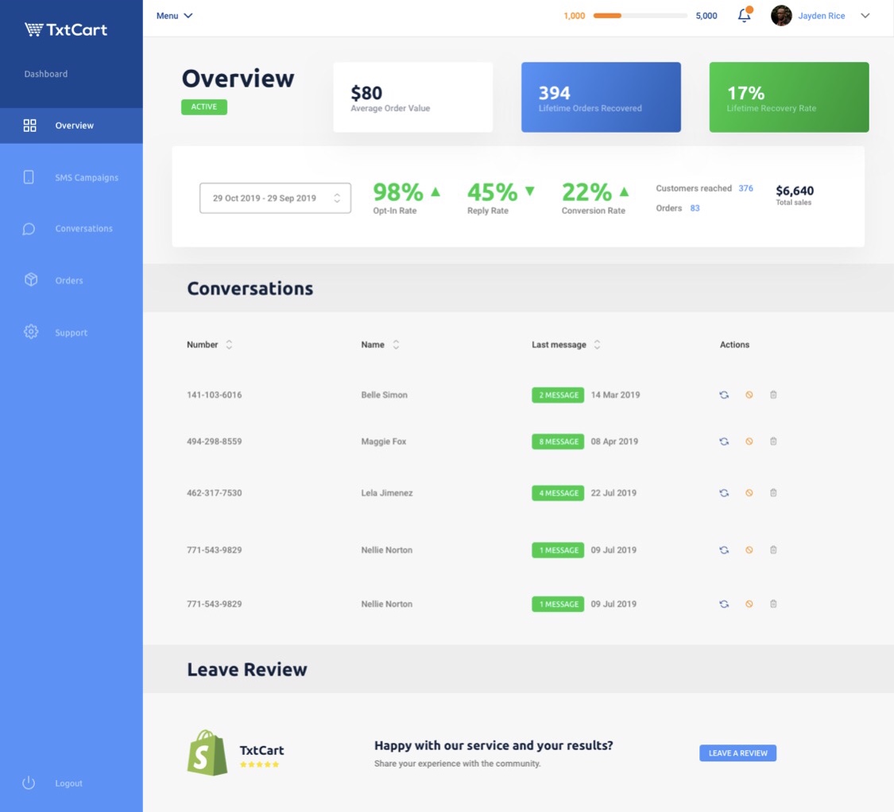Block the 141-103-6016 conversation with ban icon
894x812 pixels.
(x=749, y=395)
